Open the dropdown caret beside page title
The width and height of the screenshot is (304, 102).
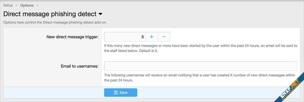[x=100, y=14]
